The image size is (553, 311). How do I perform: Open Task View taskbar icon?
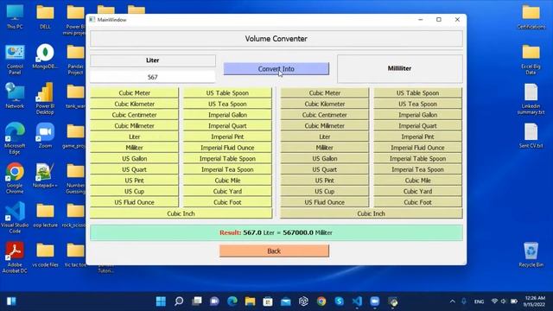tap(196, 301)
